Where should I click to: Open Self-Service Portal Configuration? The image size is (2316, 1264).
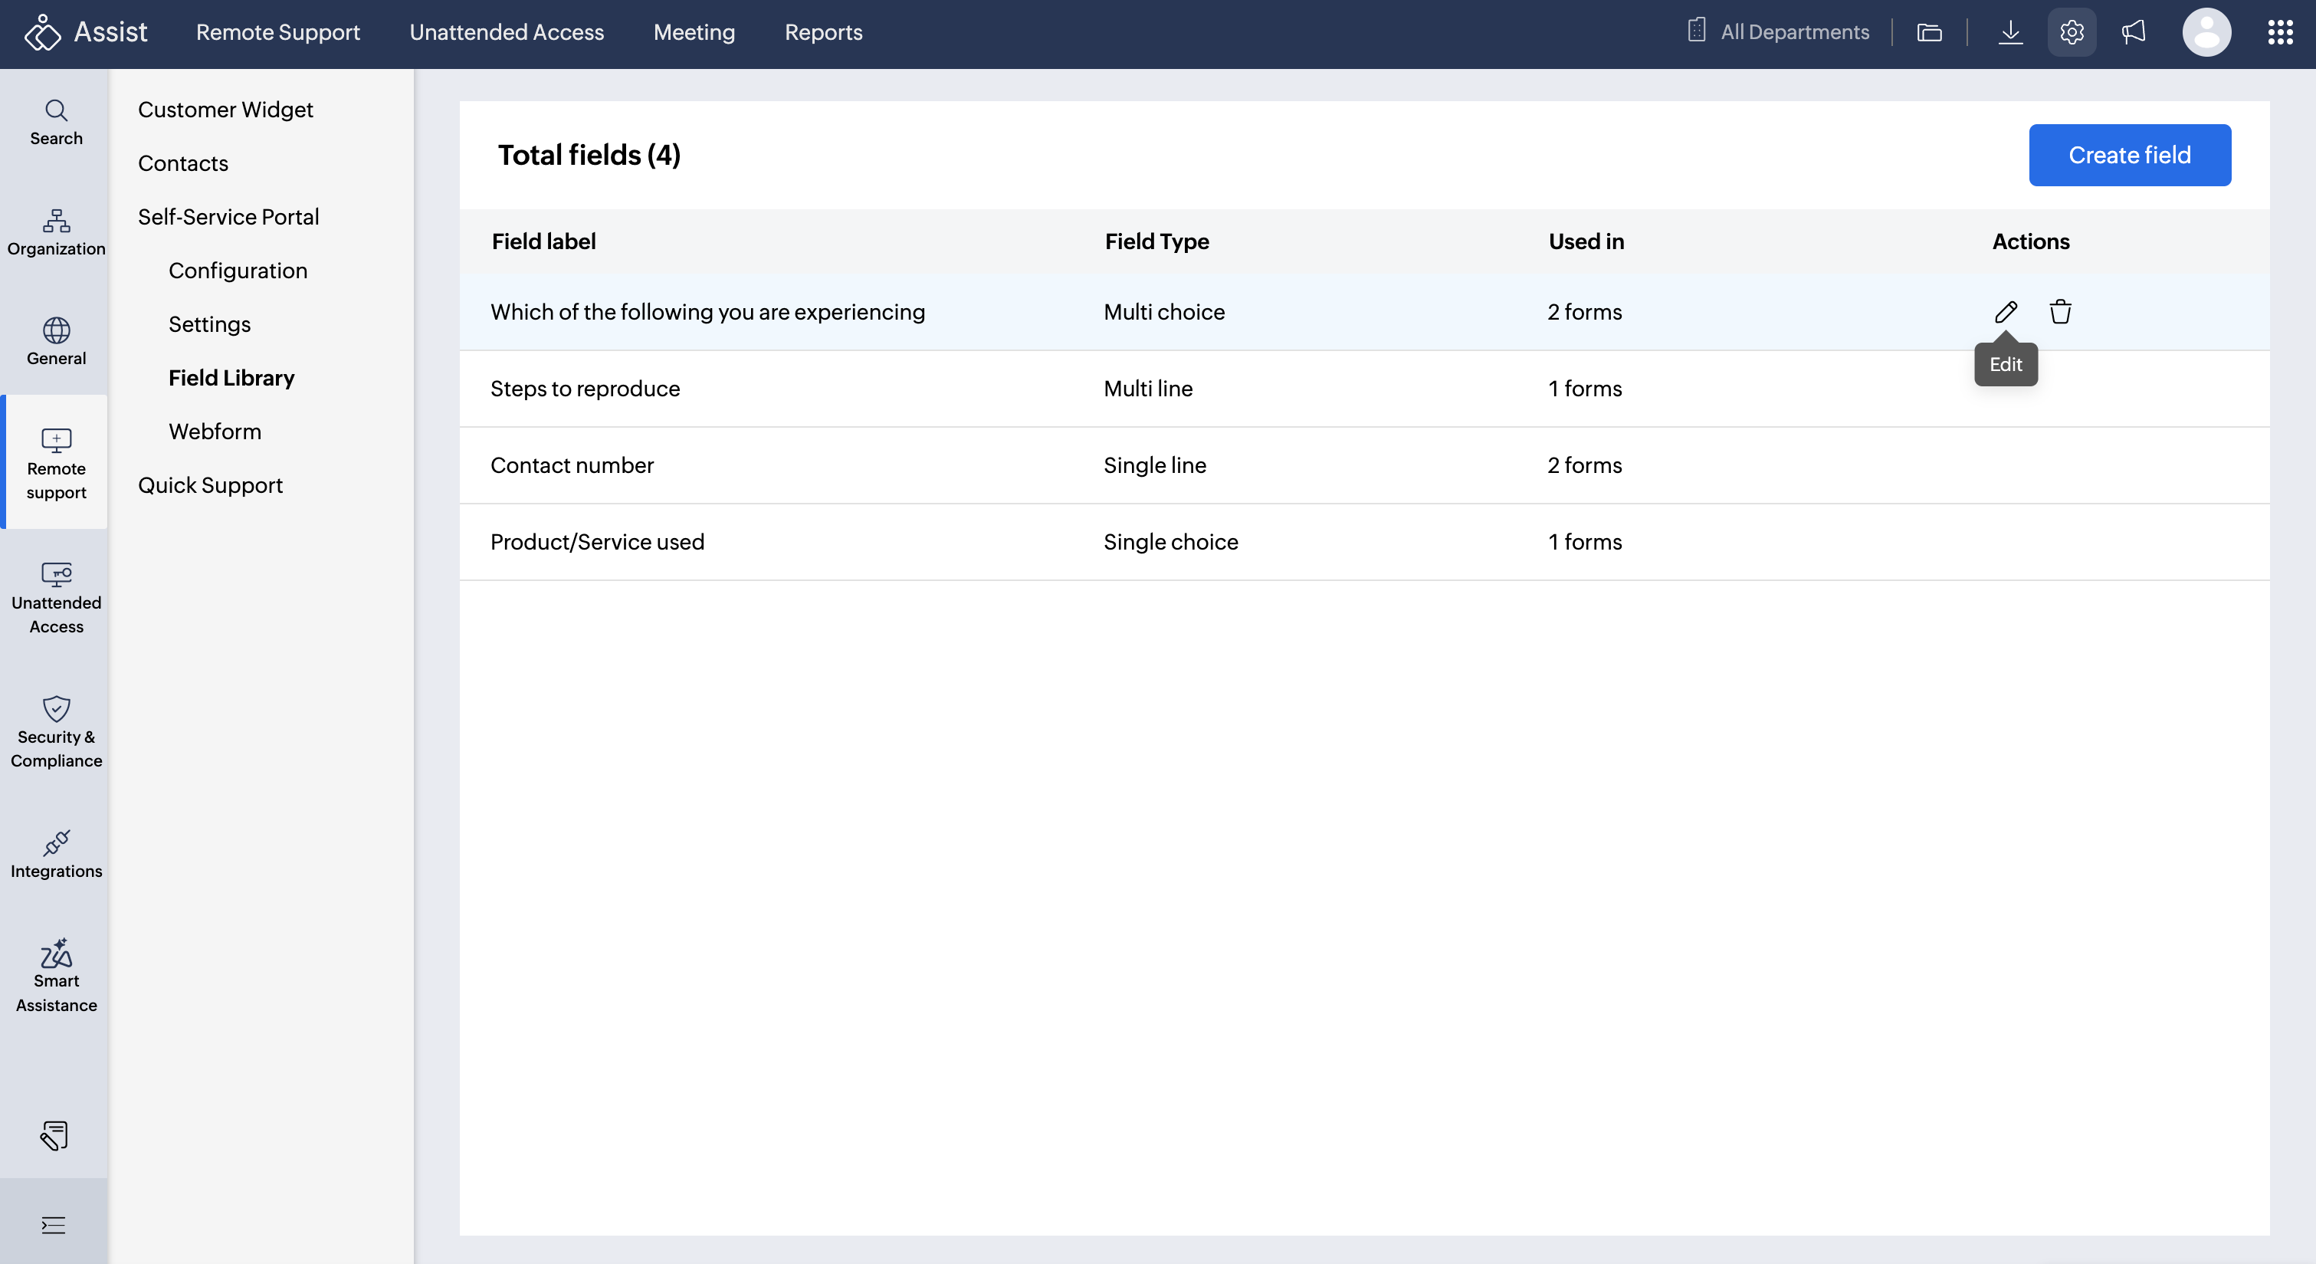pos(238,271)
